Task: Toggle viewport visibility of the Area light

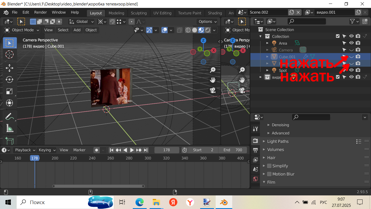Action: [x=351, y=43]
